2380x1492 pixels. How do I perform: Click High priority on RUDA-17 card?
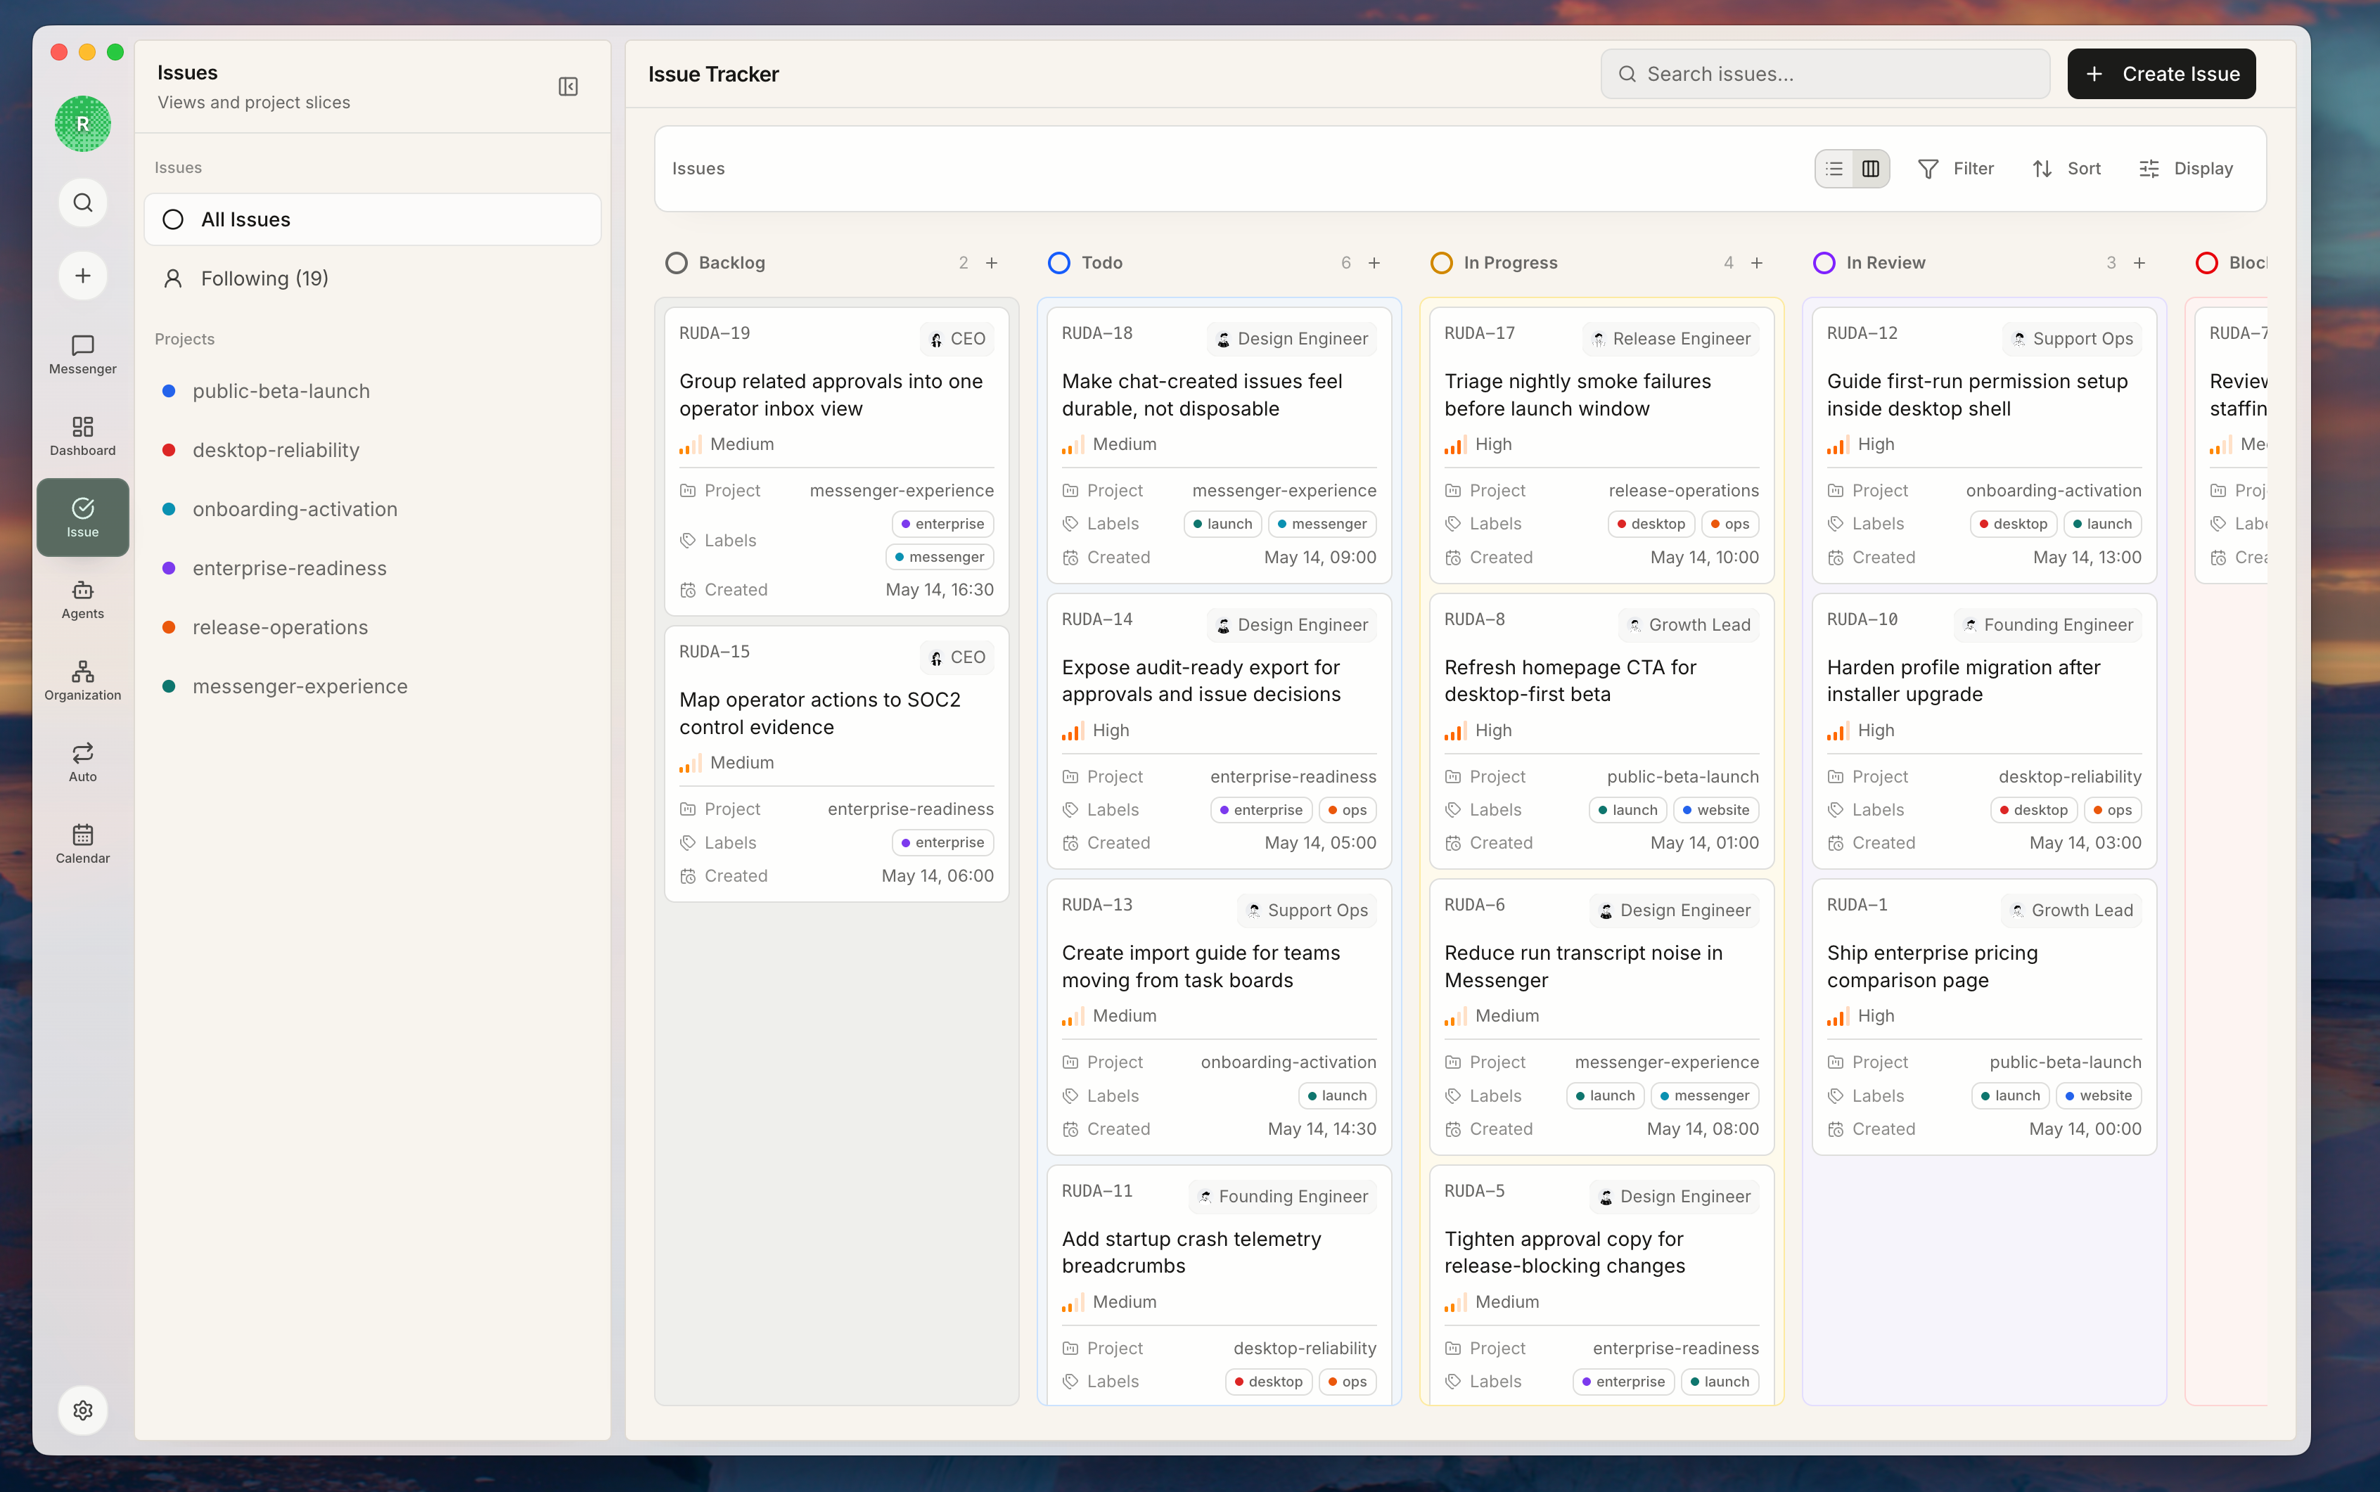1478,444
